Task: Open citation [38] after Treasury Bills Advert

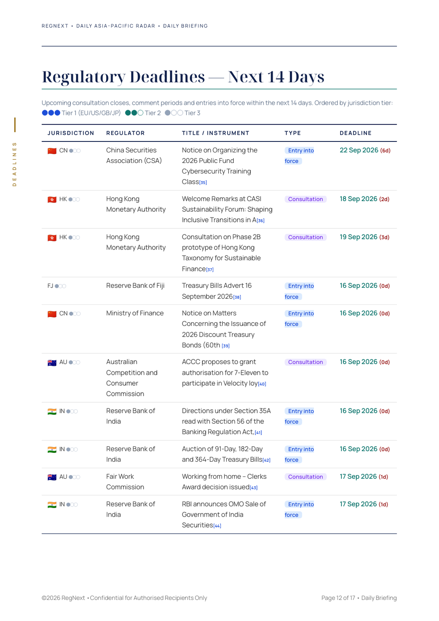Action: click(x=237, y=297)
